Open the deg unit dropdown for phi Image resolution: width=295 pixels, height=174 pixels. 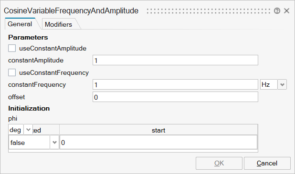tap(28, 130)
